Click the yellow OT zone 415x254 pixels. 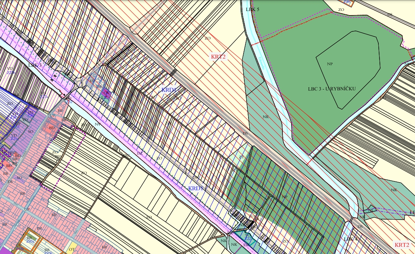coord(72,249)
